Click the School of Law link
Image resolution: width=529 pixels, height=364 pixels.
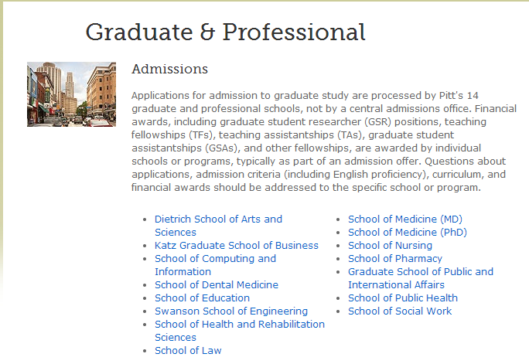click(188, 351)
